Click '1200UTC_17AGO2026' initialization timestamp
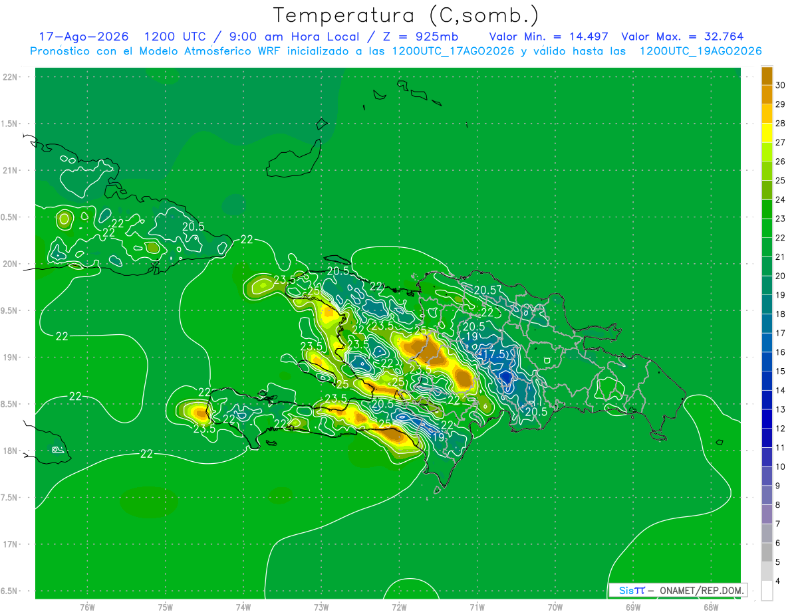 453,51
